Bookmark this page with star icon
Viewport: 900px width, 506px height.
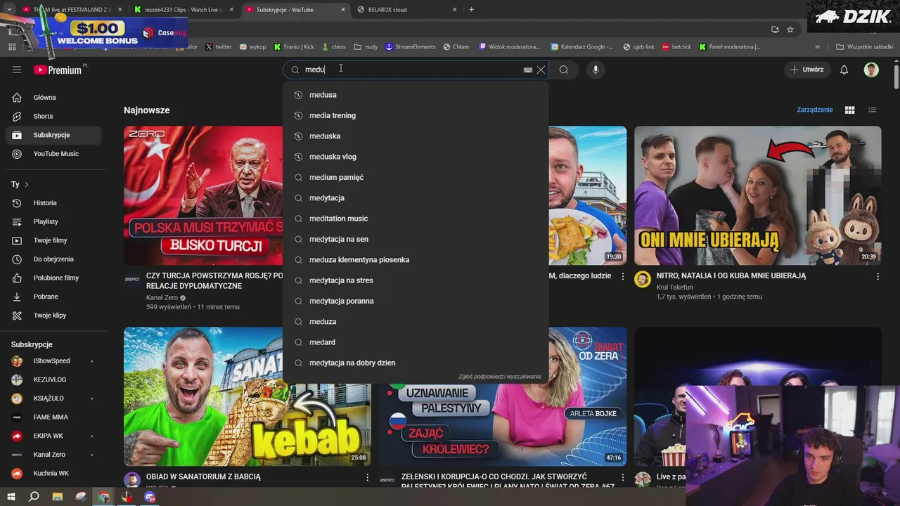pyautogui.click(x=790, y=30)
